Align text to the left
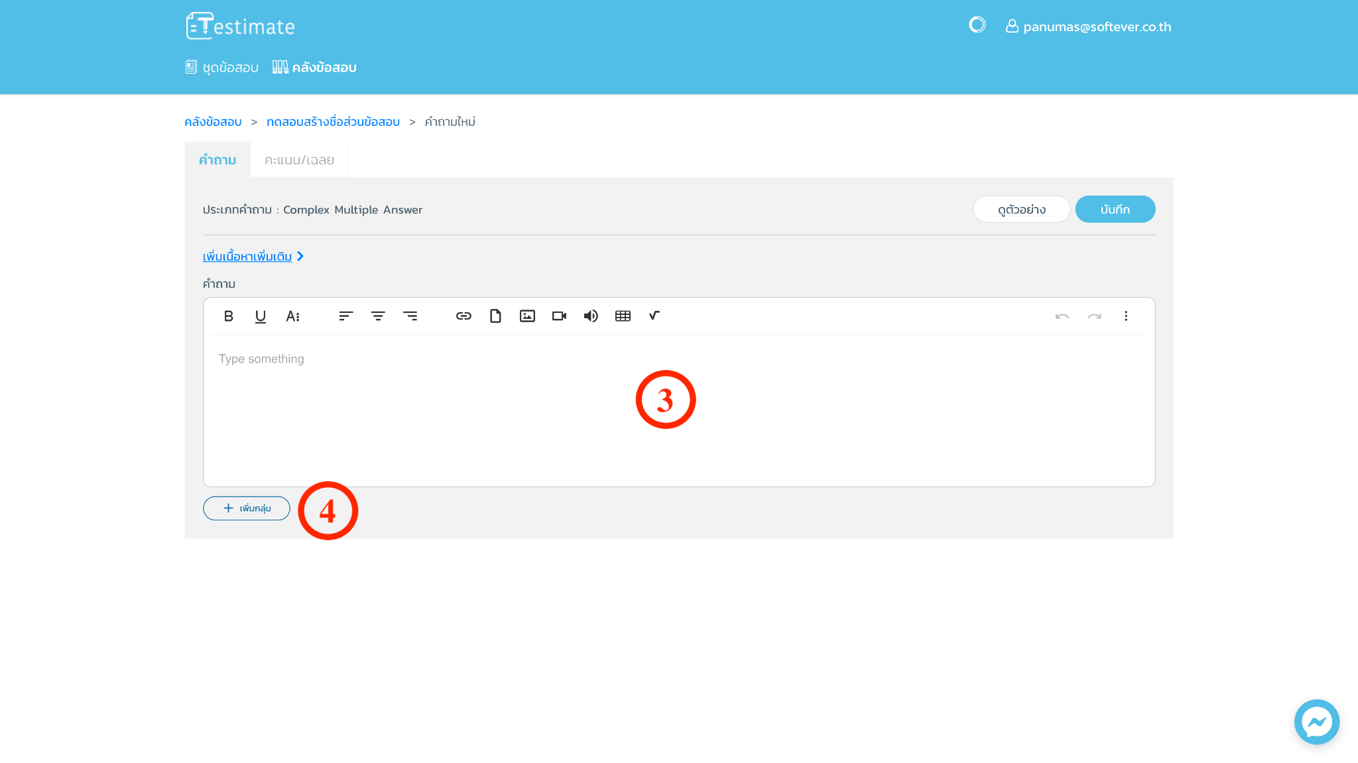This screenshot has height=763, width=1358. pos(346,316)
